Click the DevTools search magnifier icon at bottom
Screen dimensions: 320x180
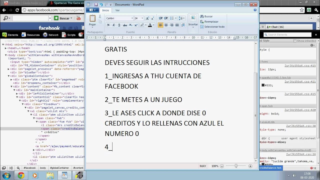coord(18,168)
